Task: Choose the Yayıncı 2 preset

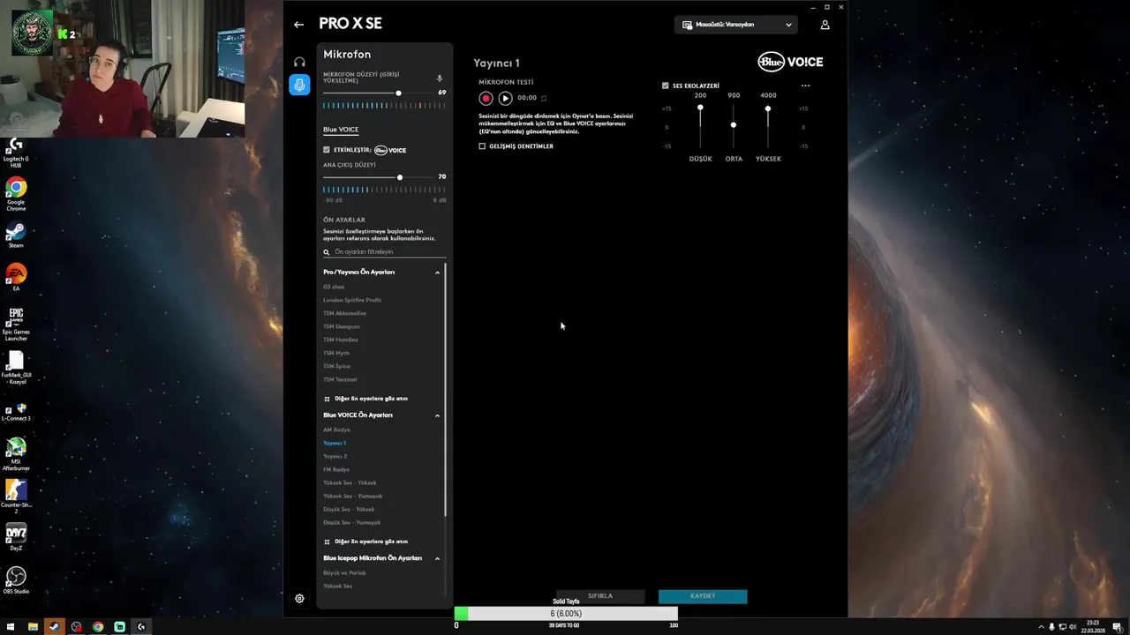Action: [x=335, y=456]
